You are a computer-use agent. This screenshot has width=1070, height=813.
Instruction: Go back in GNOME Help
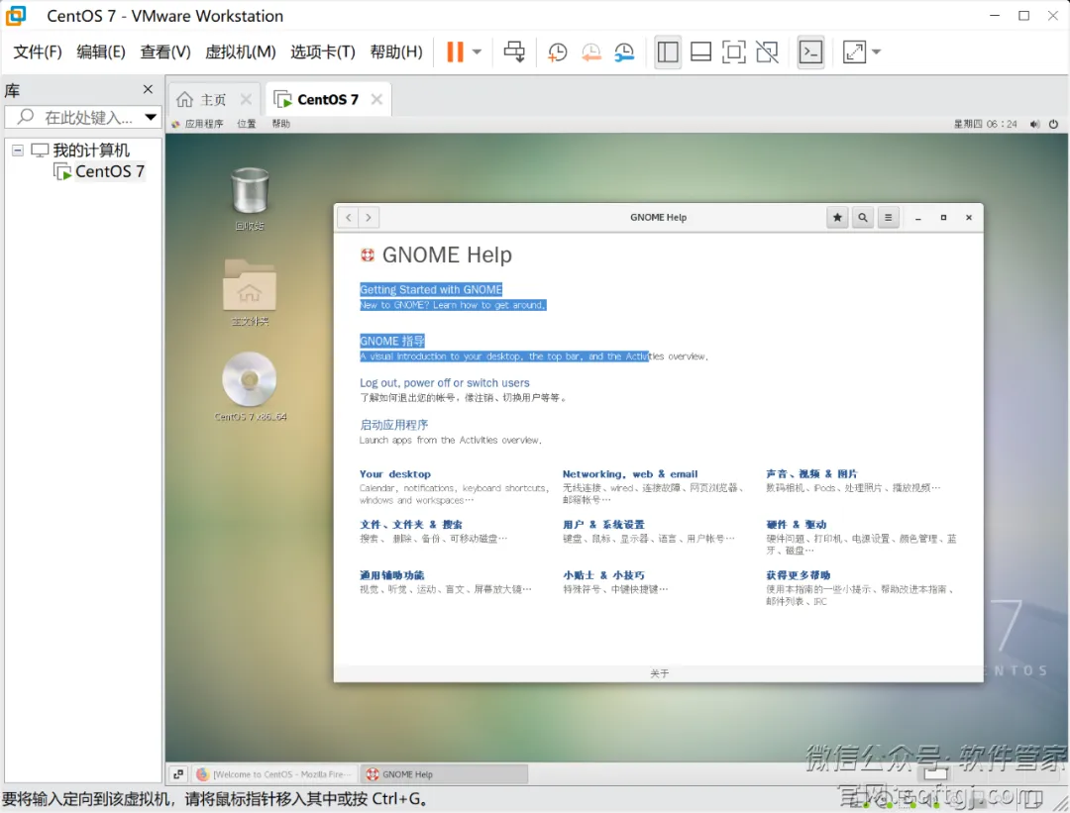coord(349,218)
